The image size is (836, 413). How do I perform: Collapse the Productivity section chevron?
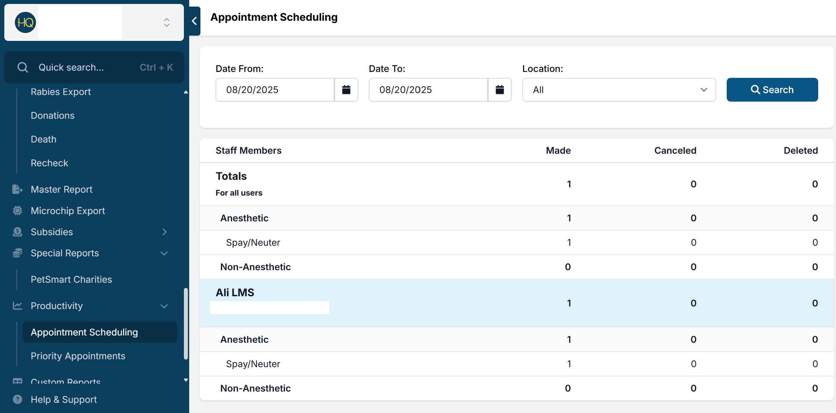[x=164, y=306]
